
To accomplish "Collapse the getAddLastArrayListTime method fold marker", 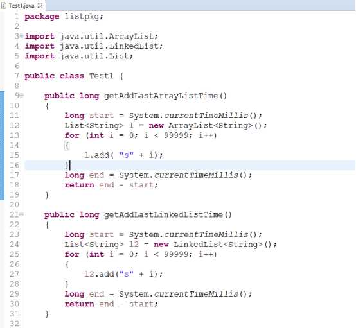I will [x=21, y=95].
